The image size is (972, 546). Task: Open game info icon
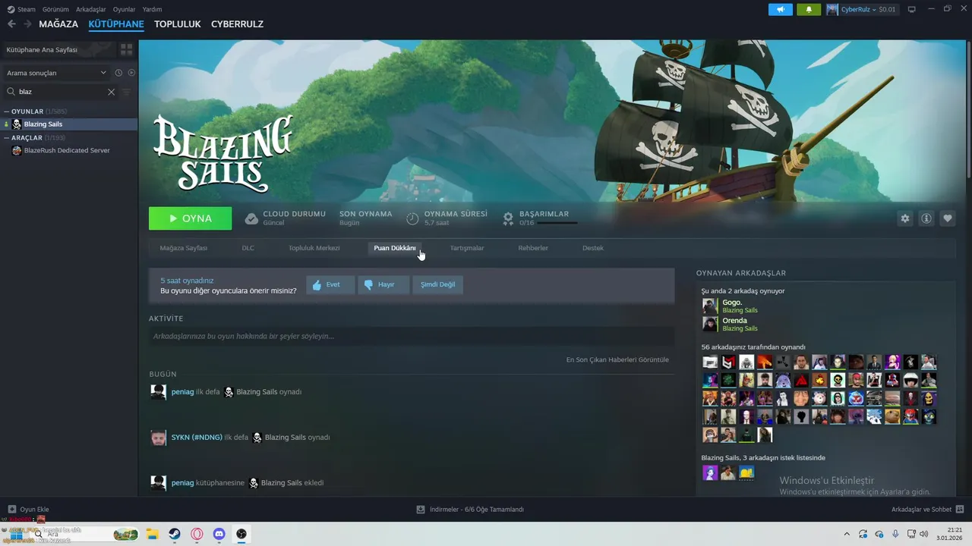coord(926,218)
